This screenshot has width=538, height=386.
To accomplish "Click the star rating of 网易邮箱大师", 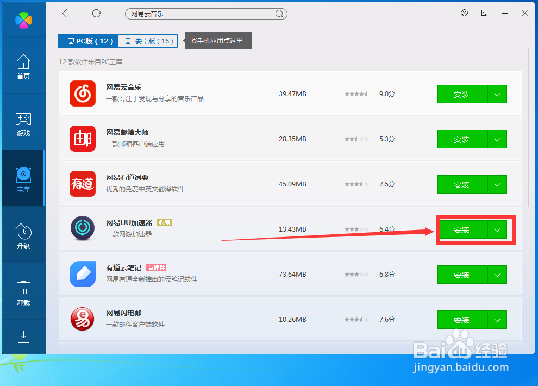I will 357,139.
